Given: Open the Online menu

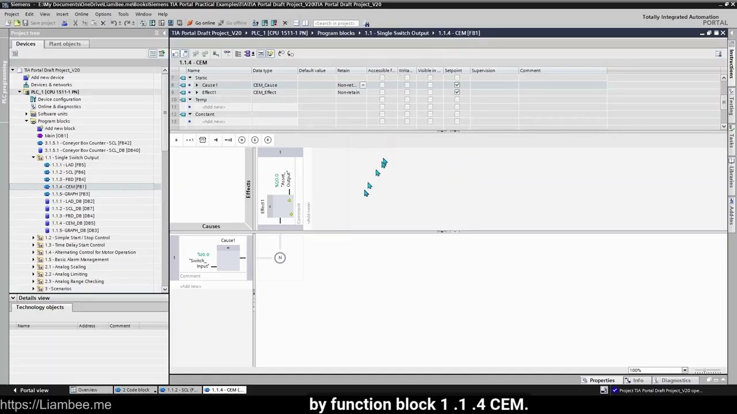Looking at the screenshot, I should (81, 14).
